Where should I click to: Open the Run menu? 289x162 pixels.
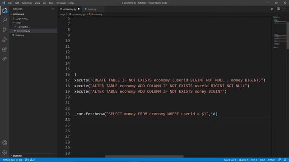pyautogui.click(x=51, y=3)
